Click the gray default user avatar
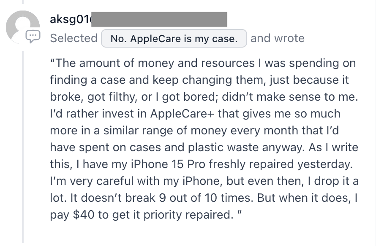The height and width of the screenshot is (246, 376). tap(23, 27)
